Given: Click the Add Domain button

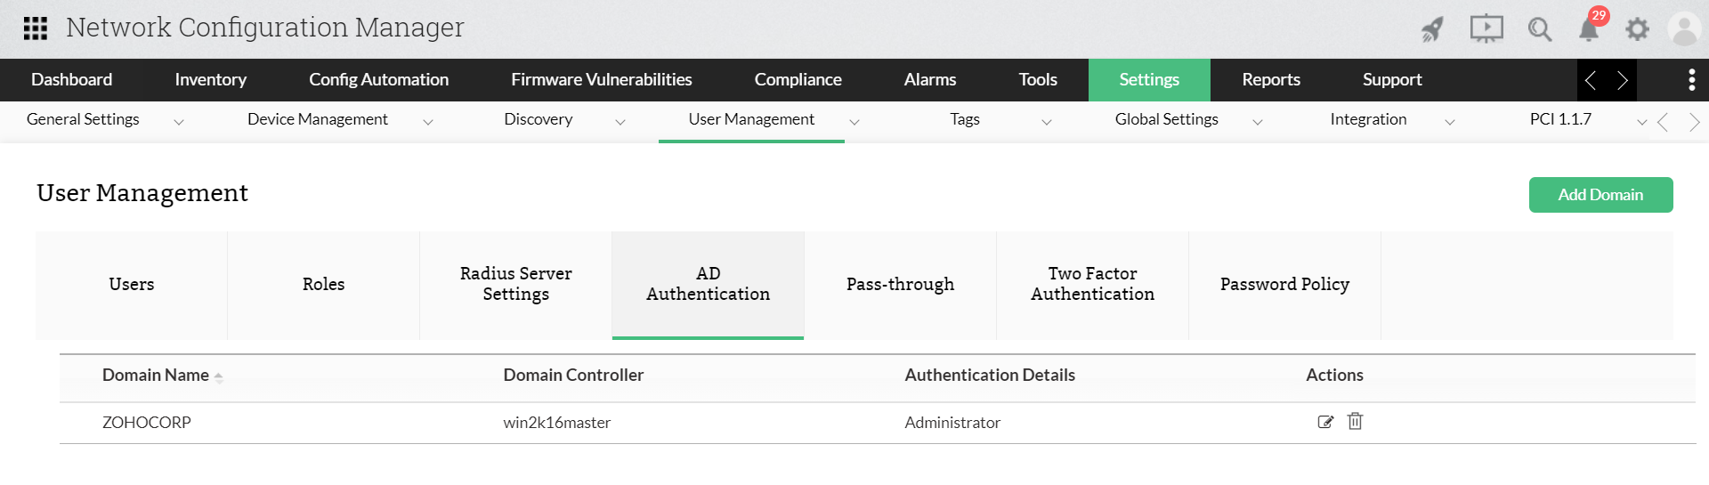Looking at the screenshot, I should [1600, 195].
